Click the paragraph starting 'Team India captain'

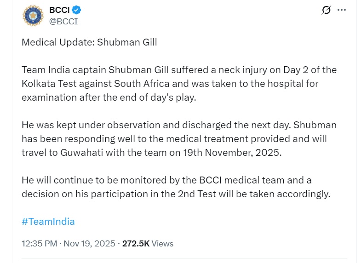(179, 84)
